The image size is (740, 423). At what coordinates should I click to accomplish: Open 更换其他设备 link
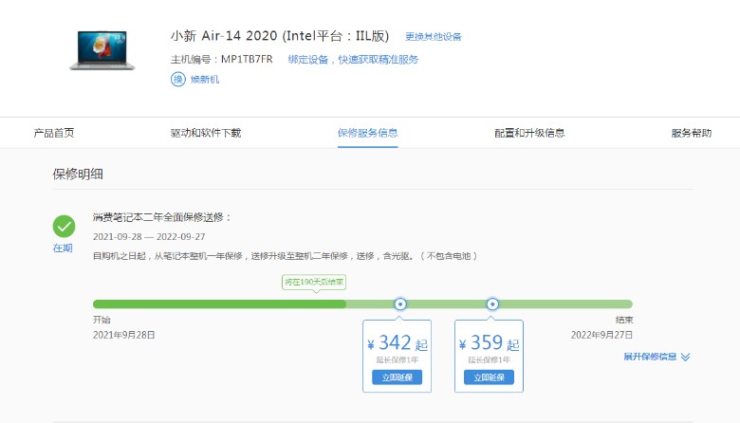[434, 37]
